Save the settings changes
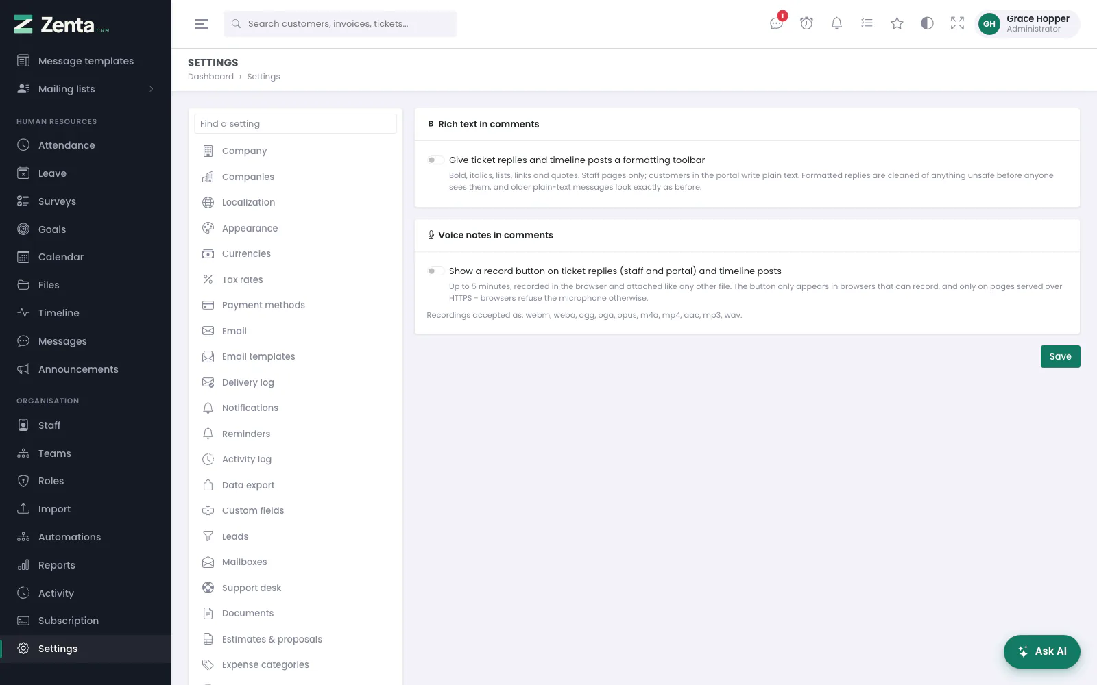Viewport: 1097px width, 685px height. click(x=1060, y=356)
